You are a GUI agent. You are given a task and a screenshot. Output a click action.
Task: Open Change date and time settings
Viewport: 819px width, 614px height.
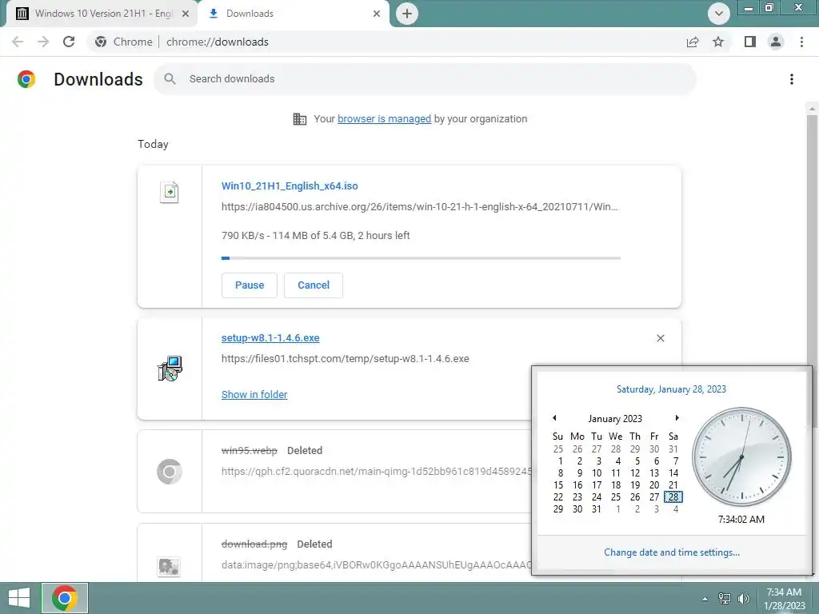672,552
